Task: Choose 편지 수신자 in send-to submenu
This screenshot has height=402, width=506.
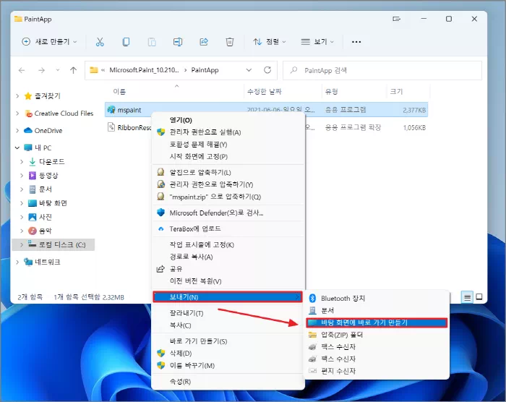Action: tap(377, 371)
